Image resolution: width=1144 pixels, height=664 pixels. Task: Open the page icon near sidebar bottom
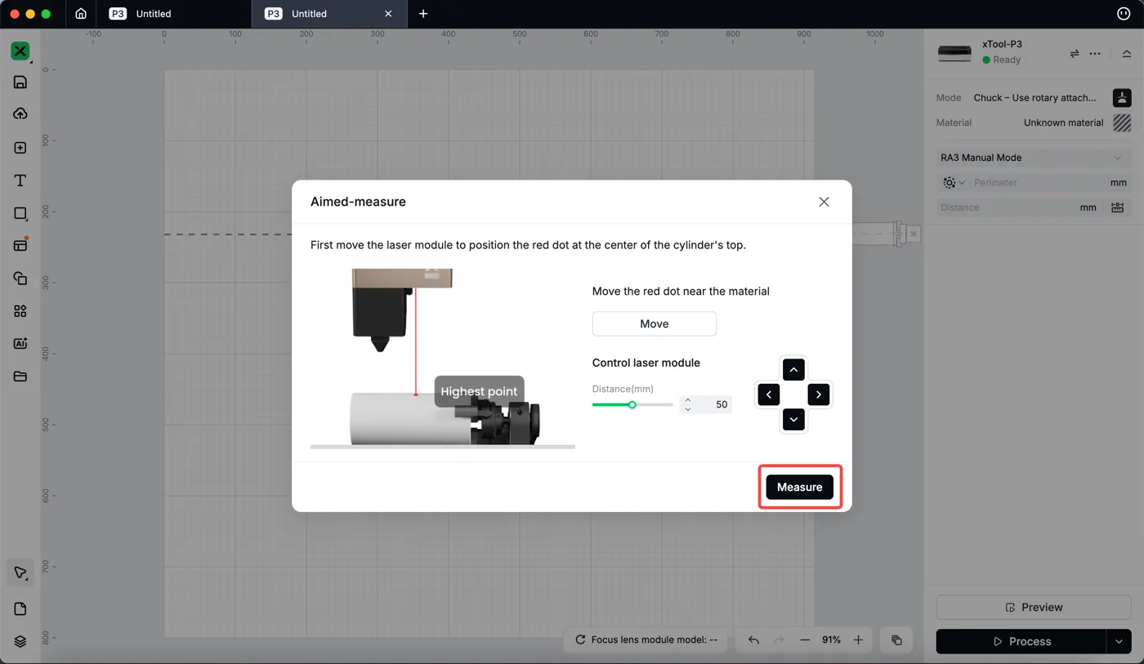tap(20, 609)
